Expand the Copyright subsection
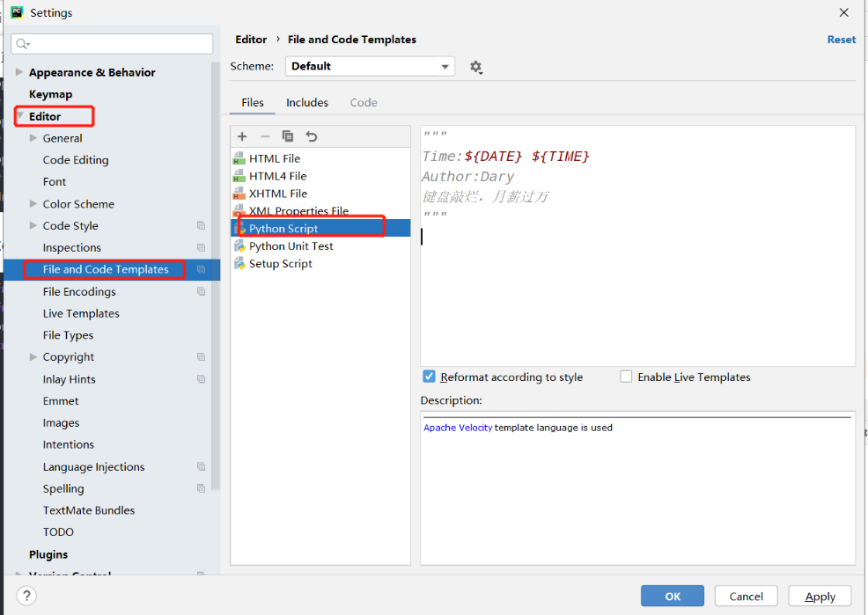Image resolution: width=868 pixels, height=615 pixels. coord(33,356)
